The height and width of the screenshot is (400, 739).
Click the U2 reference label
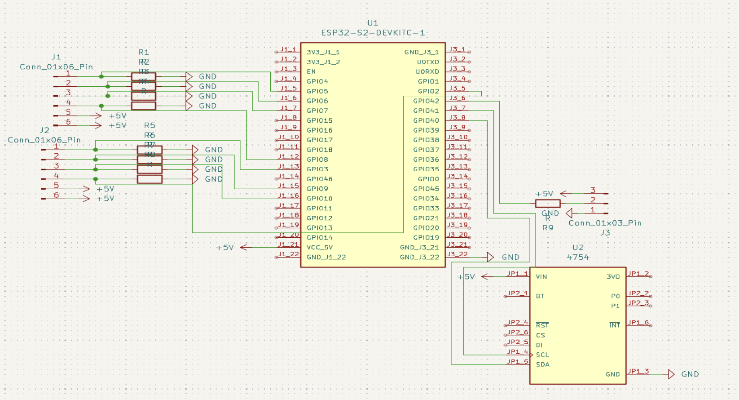point(578,248)
